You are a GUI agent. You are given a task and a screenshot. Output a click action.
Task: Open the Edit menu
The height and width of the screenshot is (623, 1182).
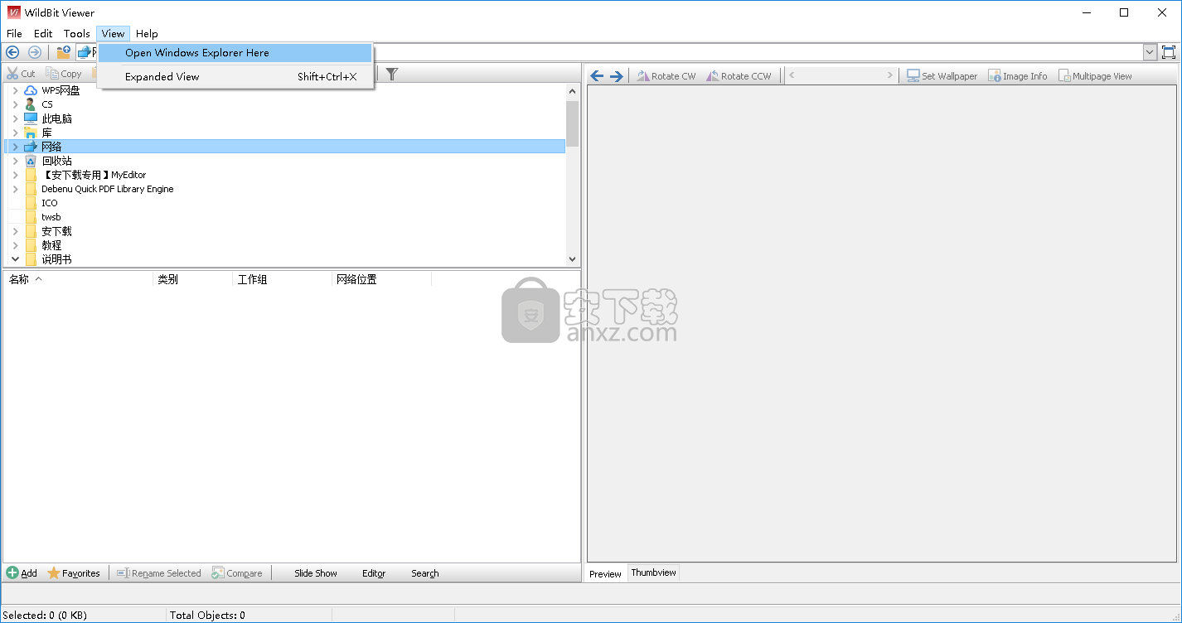pos(43,34)
